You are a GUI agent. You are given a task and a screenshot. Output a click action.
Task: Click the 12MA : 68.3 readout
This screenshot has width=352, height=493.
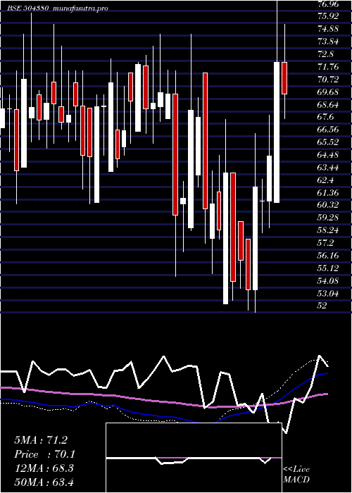point(44,468)
